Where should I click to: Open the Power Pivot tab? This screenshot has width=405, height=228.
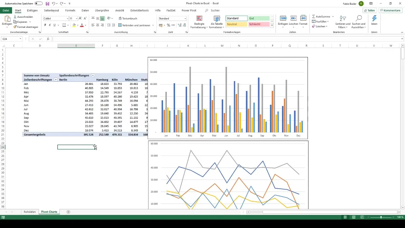(x=189, y=10)
